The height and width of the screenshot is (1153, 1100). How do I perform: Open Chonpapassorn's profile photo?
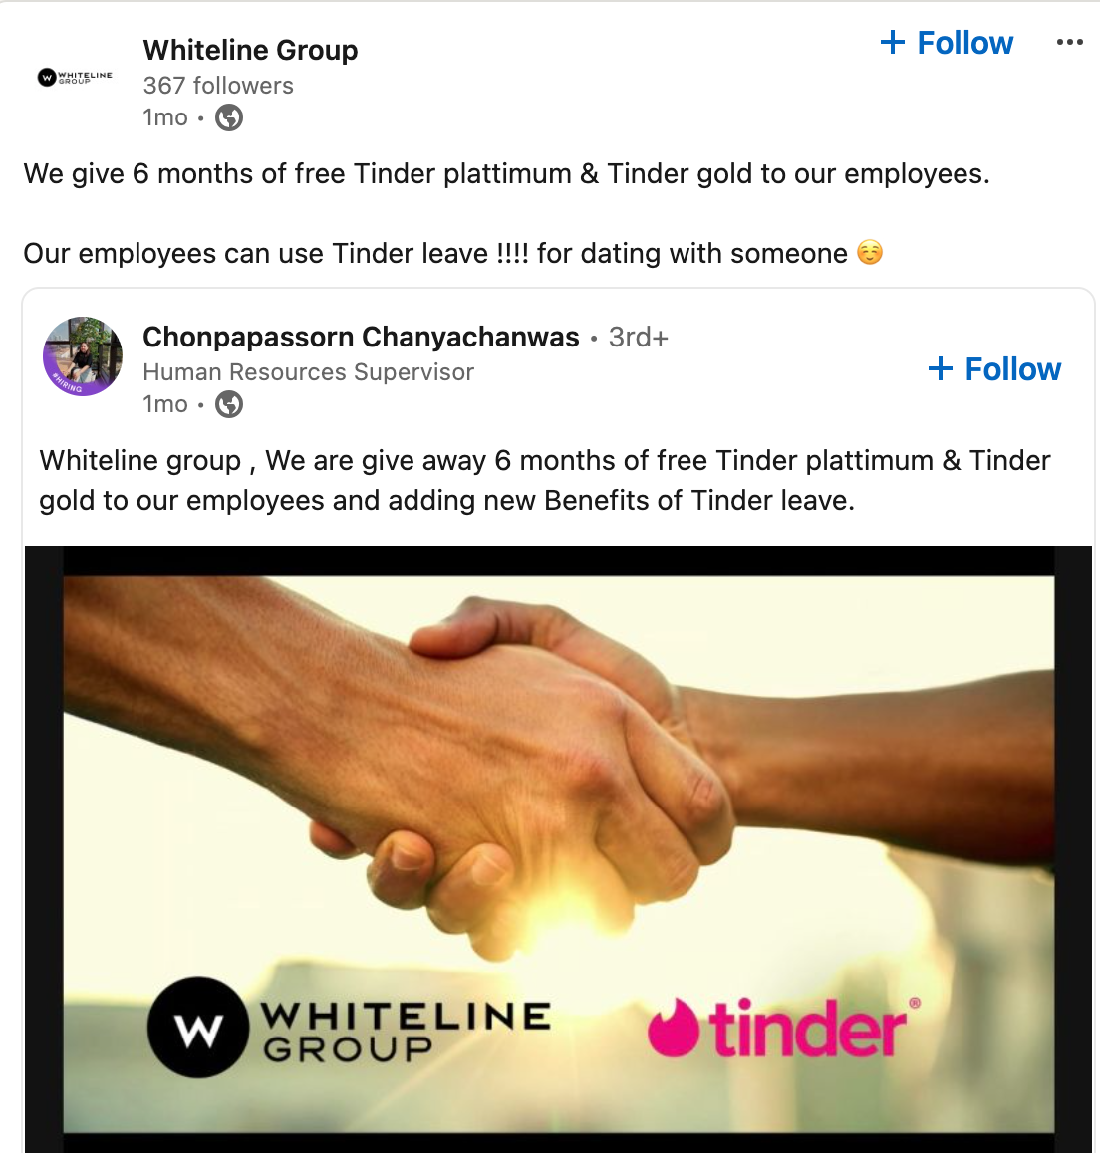83,356
